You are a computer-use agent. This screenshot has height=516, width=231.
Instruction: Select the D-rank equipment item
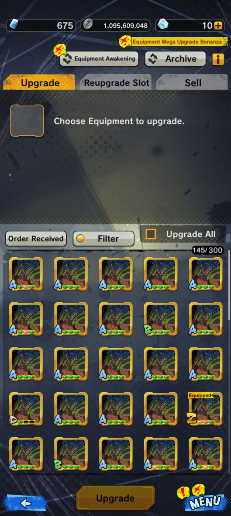click(x=26, y=409)
